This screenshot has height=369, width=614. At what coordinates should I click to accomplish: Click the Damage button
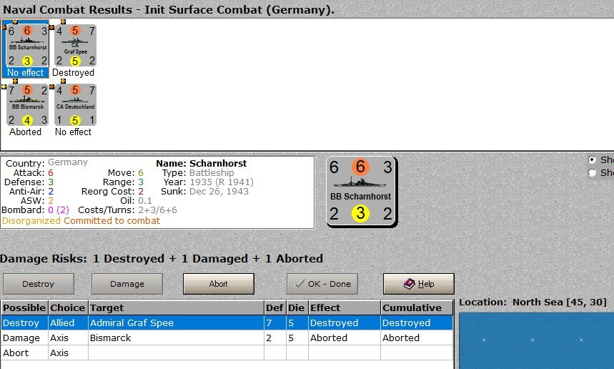pos(127,284)
